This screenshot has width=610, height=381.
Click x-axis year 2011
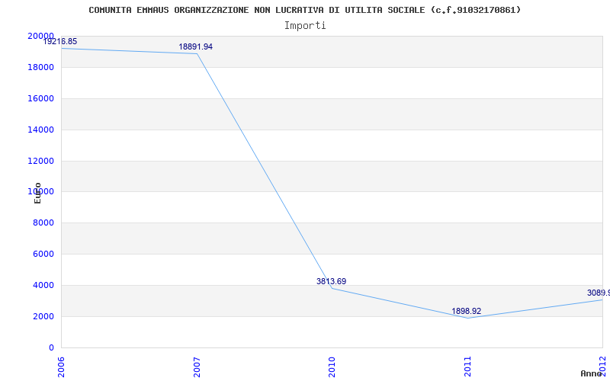coord(467,367)
